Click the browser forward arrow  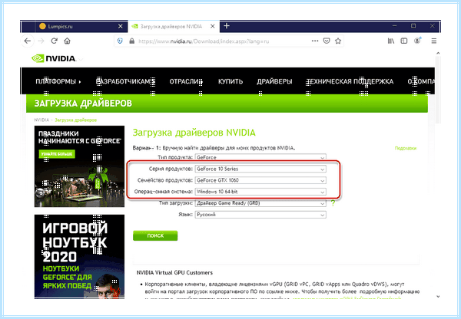coord(41,41)
